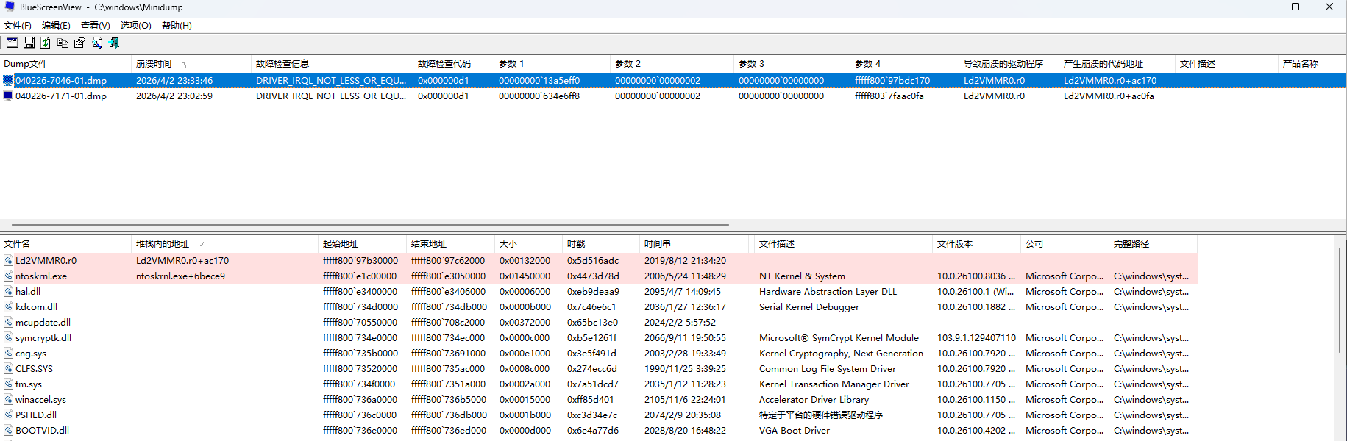The width and height of the screenshot is (1347, 441).
Task: Click the green Refresh toolbar icon
Action: (x=46, y=43)
